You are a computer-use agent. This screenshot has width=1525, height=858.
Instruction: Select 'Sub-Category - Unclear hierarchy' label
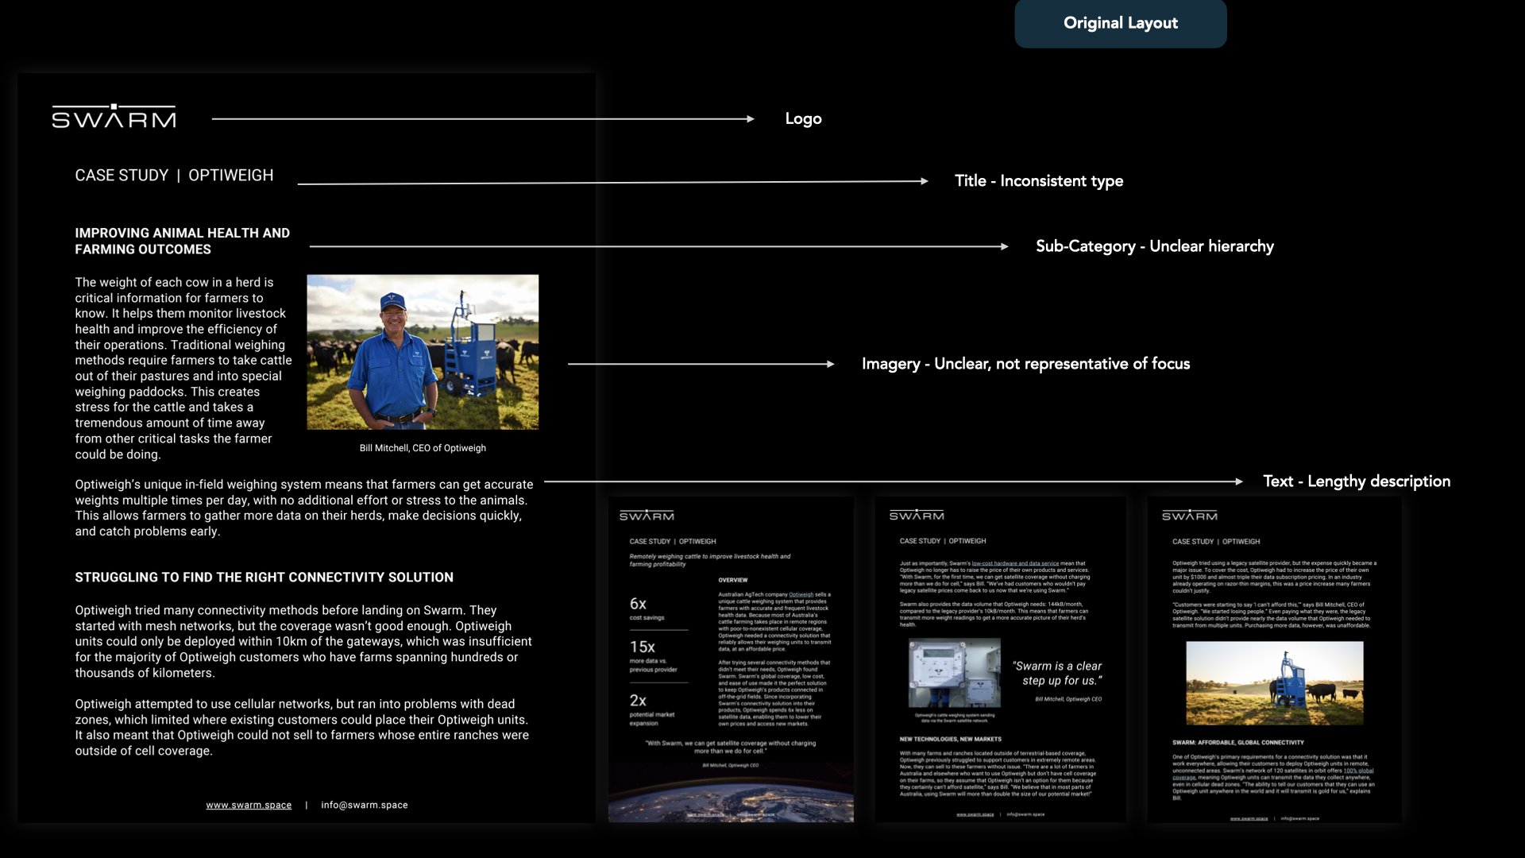click(x=1155, y=246)
